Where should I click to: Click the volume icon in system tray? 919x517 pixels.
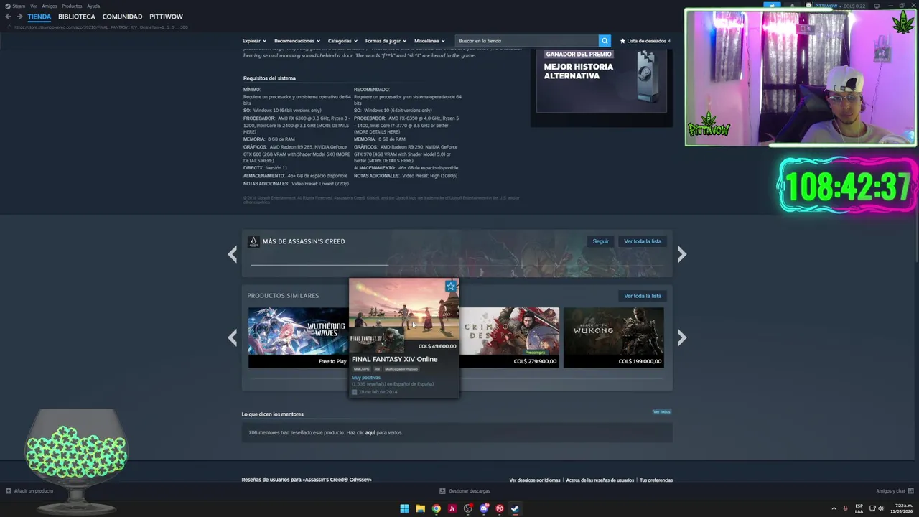[881, 508]
